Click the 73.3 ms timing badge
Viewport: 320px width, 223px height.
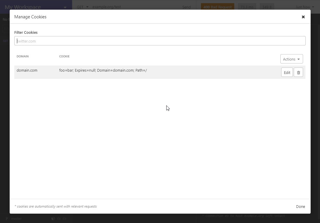pyautogui.click(x=247, y=7)
